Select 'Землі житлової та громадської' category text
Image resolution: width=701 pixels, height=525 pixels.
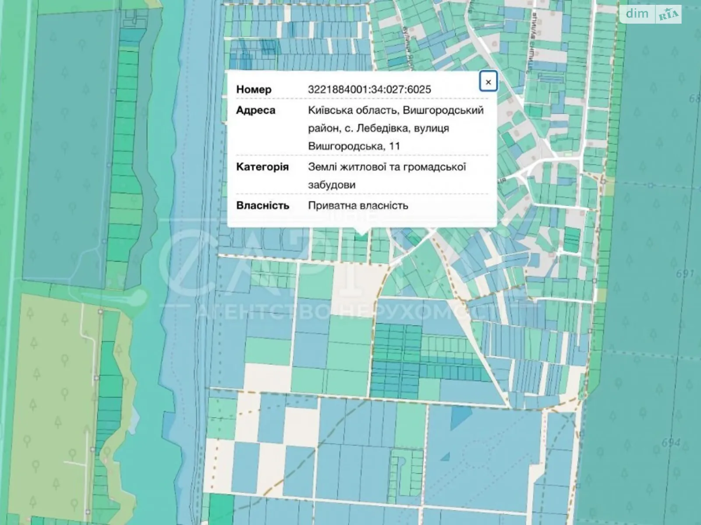(387, 167)
